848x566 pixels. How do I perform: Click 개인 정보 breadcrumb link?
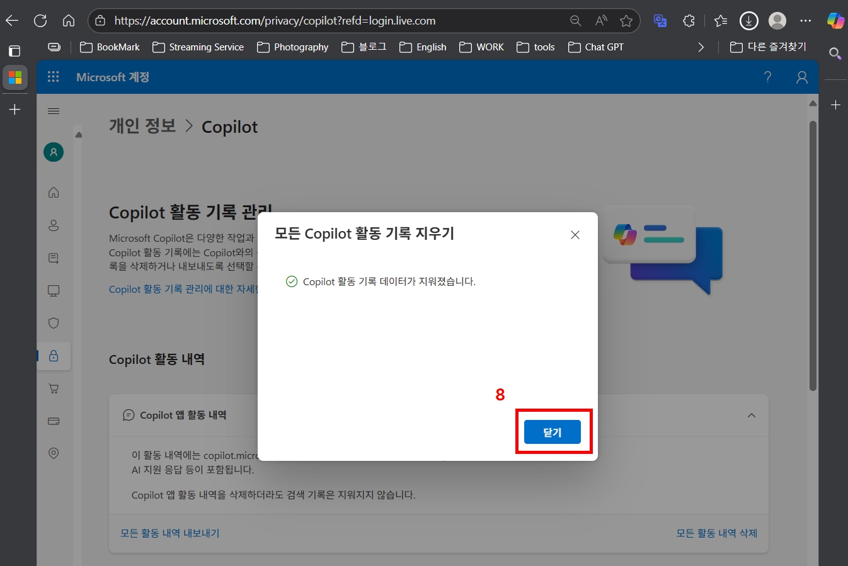(x=142, y=126)
